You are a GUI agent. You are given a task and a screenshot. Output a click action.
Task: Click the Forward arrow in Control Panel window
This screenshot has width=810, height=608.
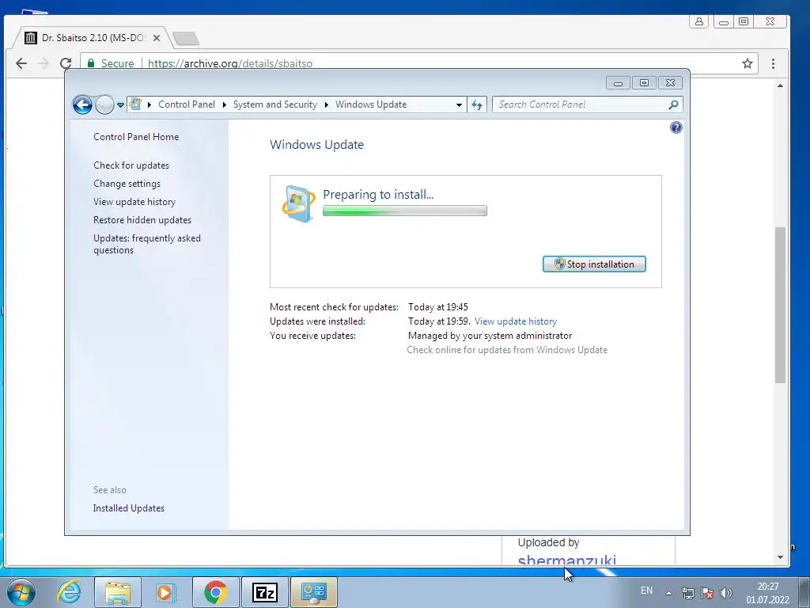coord(104,104)
